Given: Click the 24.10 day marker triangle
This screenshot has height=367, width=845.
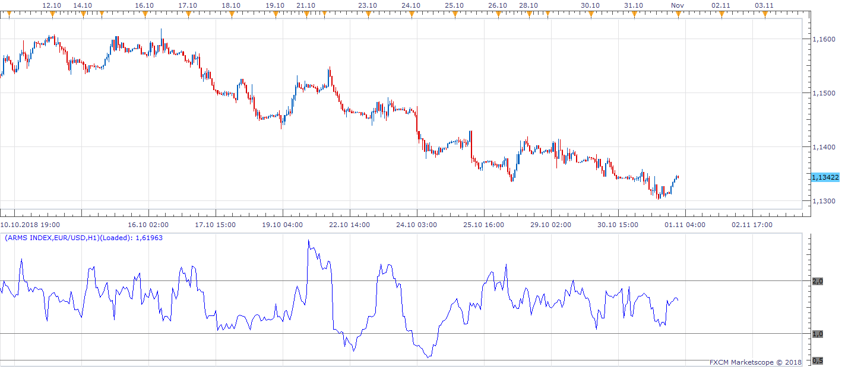Looking at the screenshot, I should click(x=411, y=14).
